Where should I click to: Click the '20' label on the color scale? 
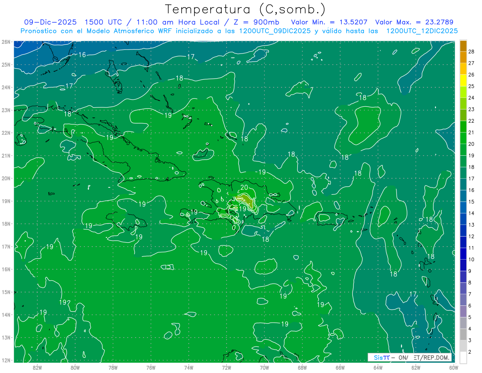point(471,144)
